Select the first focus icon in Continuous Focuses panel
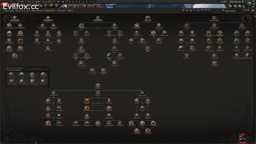The width and height of the screenshot is (256, 144). tap(11, 75)
